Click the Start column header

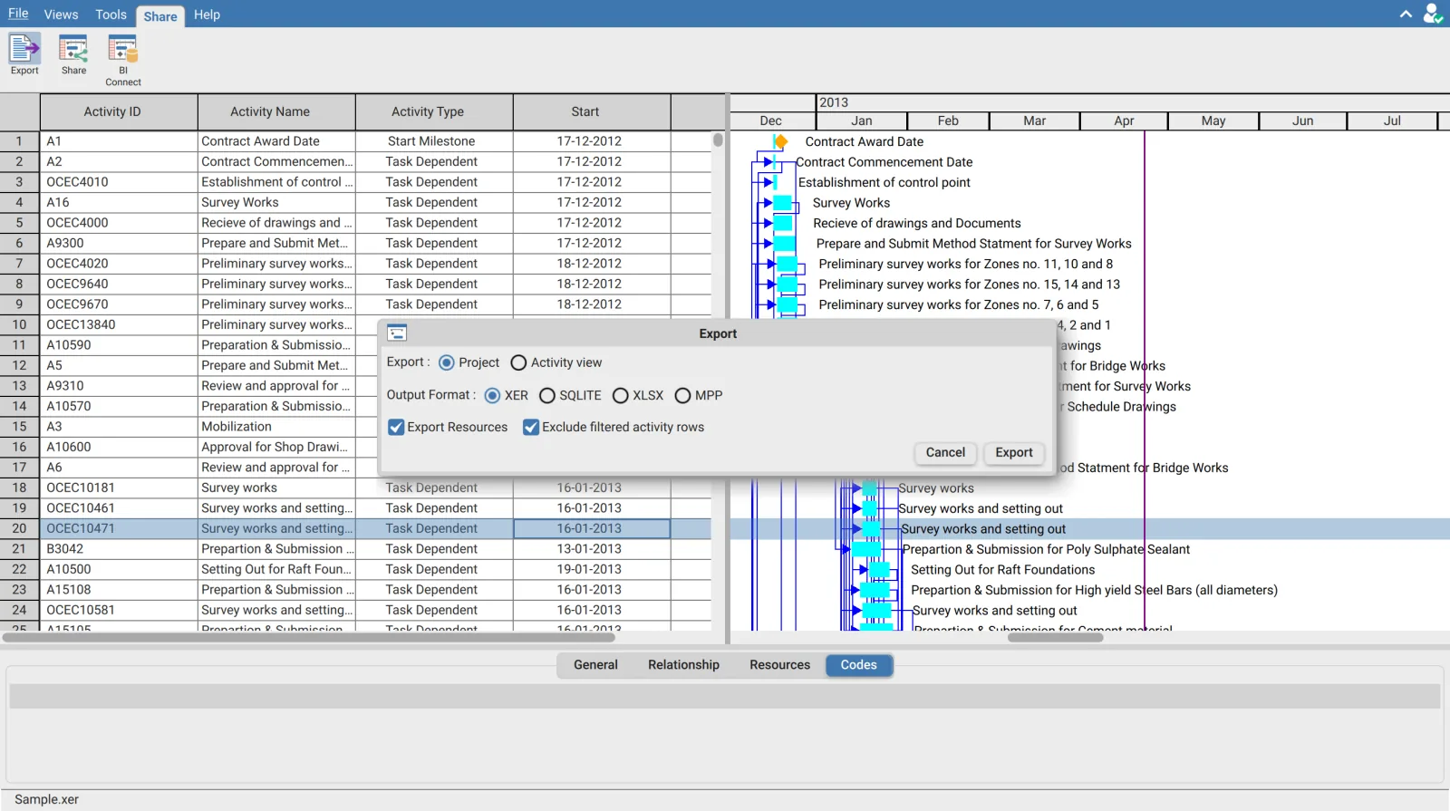(x=592, y=111)
